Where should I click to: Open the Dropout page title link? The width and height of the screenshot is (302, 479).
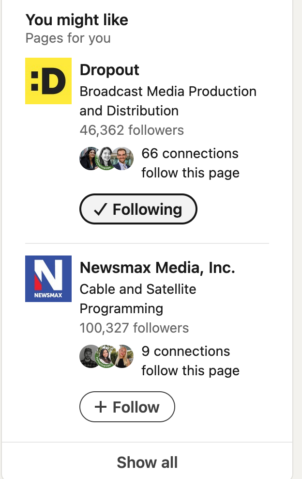pos(109,70)
